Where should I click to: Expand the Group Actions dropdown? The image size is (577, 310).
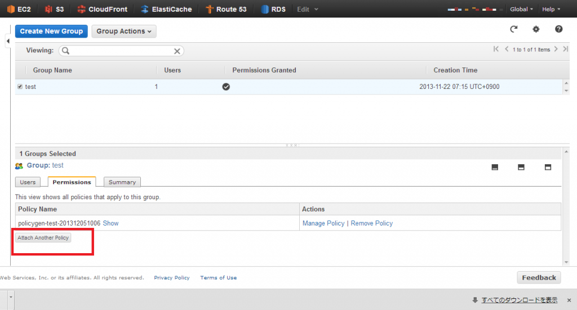point(124,31)
